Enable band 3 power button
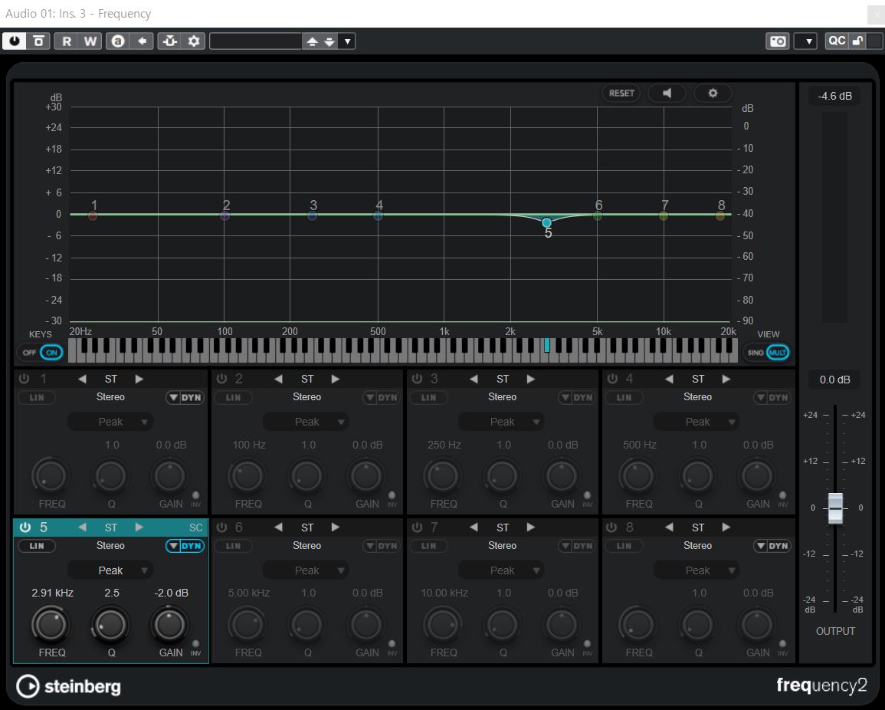Screen dimensions: 885x710 (x=417, y=379)
